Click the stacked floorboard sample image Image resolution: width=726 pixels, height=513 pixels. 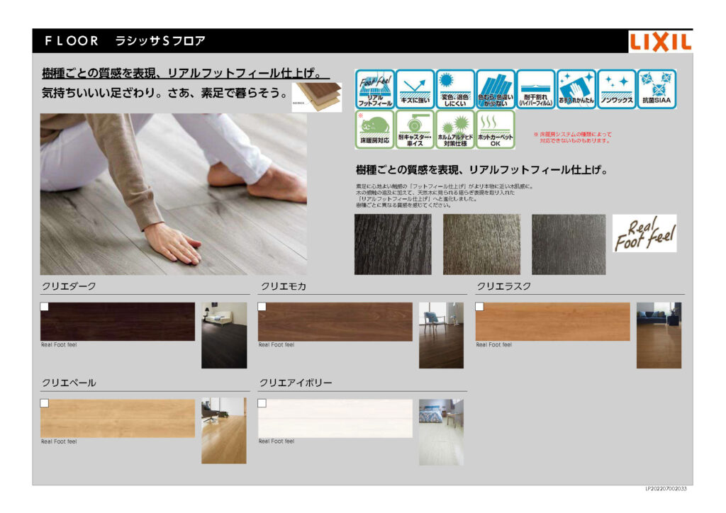[x=317, y=97]
